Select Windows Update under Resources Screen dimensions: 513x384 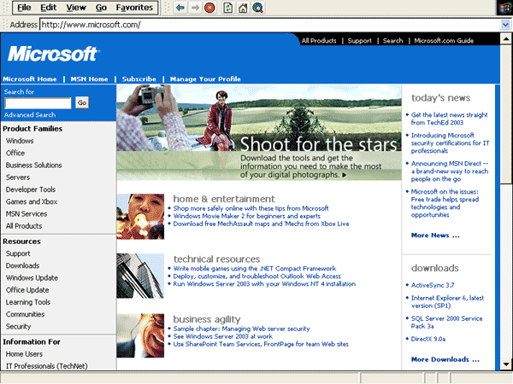tap(32, 277)
